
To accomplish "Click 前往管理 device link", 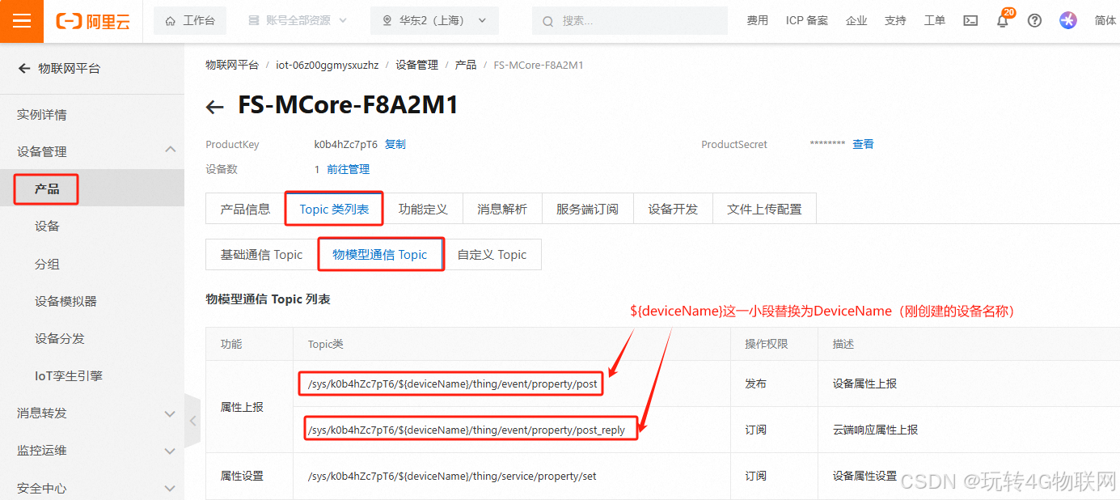I will [x=348, y=169].
